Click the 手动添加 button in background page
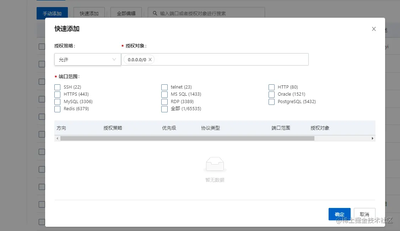The height and width of the screenshot is (231, 400). pyautogui.click(x=52, y=13)
